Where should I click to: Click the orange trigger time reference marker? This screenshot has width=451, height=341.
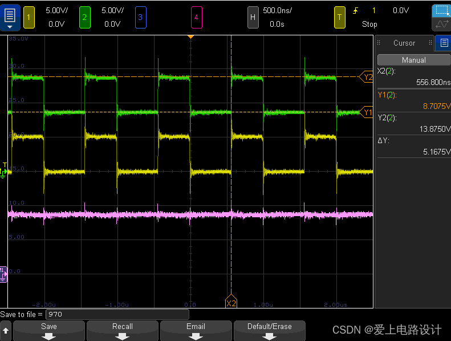[190, 37]
